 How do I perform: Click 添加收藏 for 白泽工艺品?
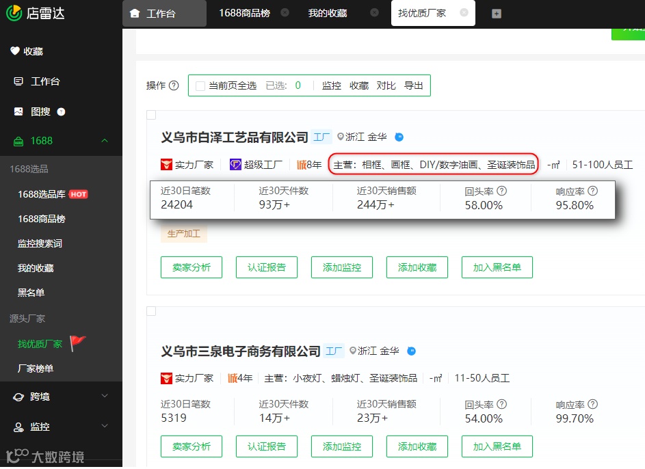click(x=417, y=267)
